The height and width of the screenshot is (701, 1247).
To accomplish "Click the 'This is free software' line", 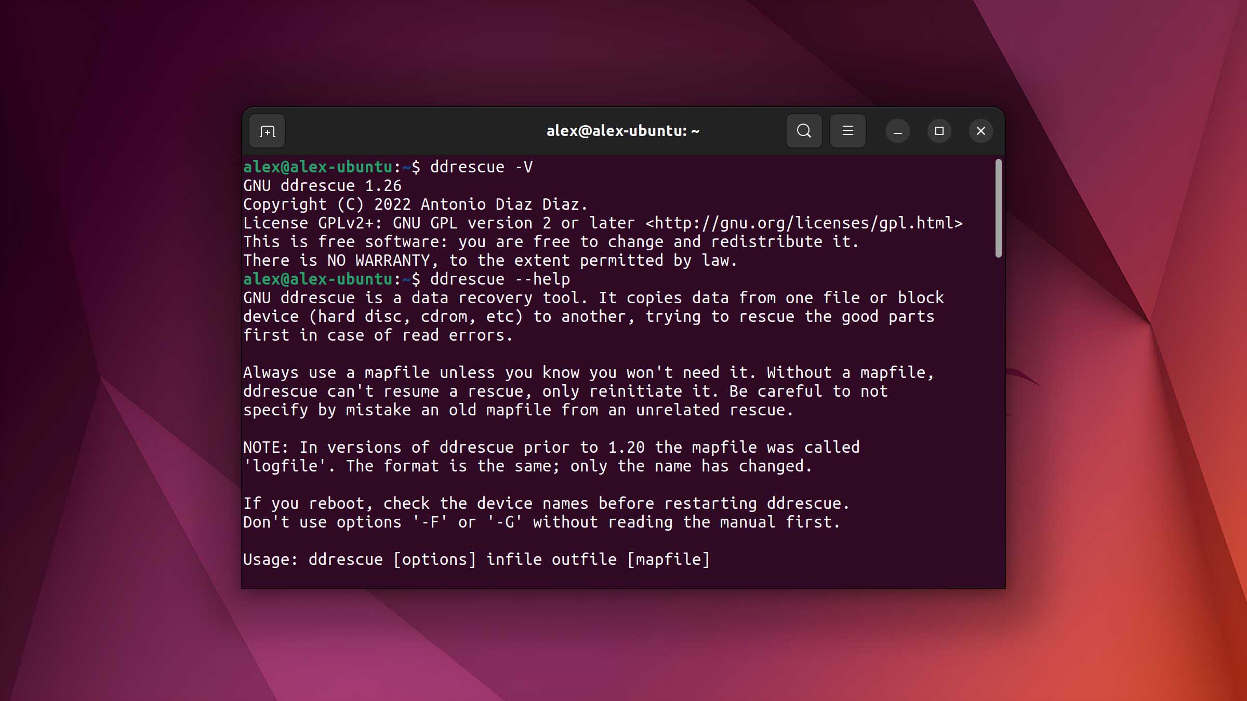I will (551, 242).
